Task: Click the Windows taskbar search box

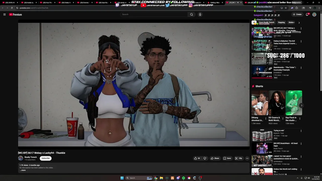Action: pyautogui.click(x=139, y=178)
